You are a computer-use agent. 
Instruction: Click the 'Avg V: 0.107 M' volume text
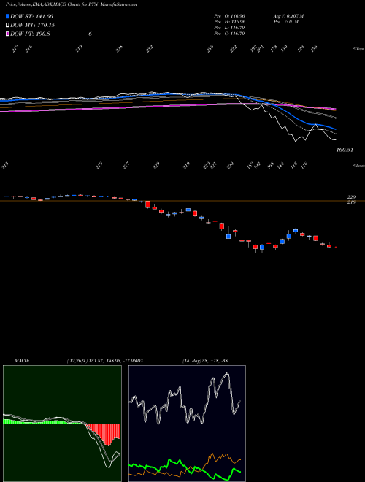[x=288, y=16]
